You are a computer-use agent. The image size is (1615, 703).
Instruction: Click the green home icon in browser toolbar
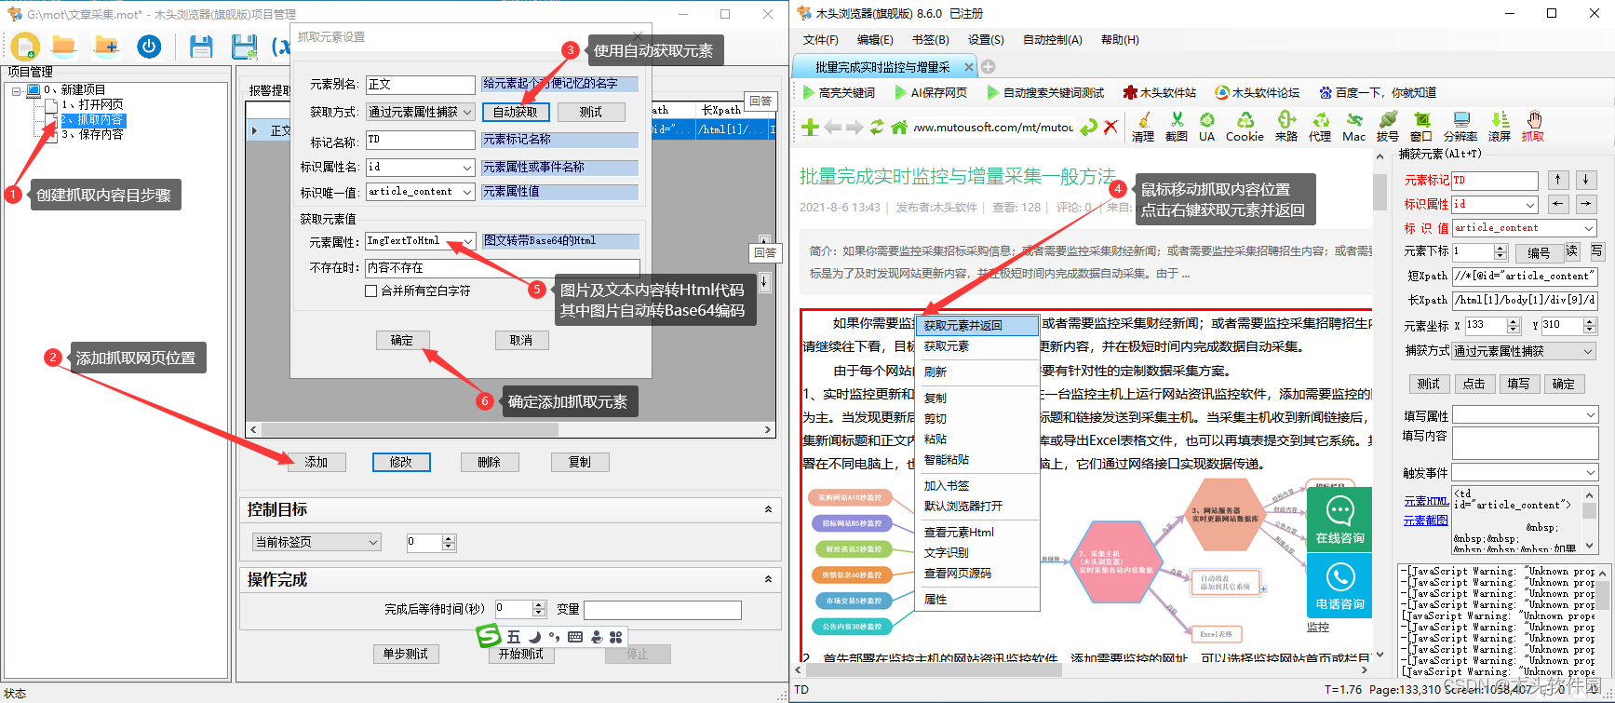click(x=899, y=128)
